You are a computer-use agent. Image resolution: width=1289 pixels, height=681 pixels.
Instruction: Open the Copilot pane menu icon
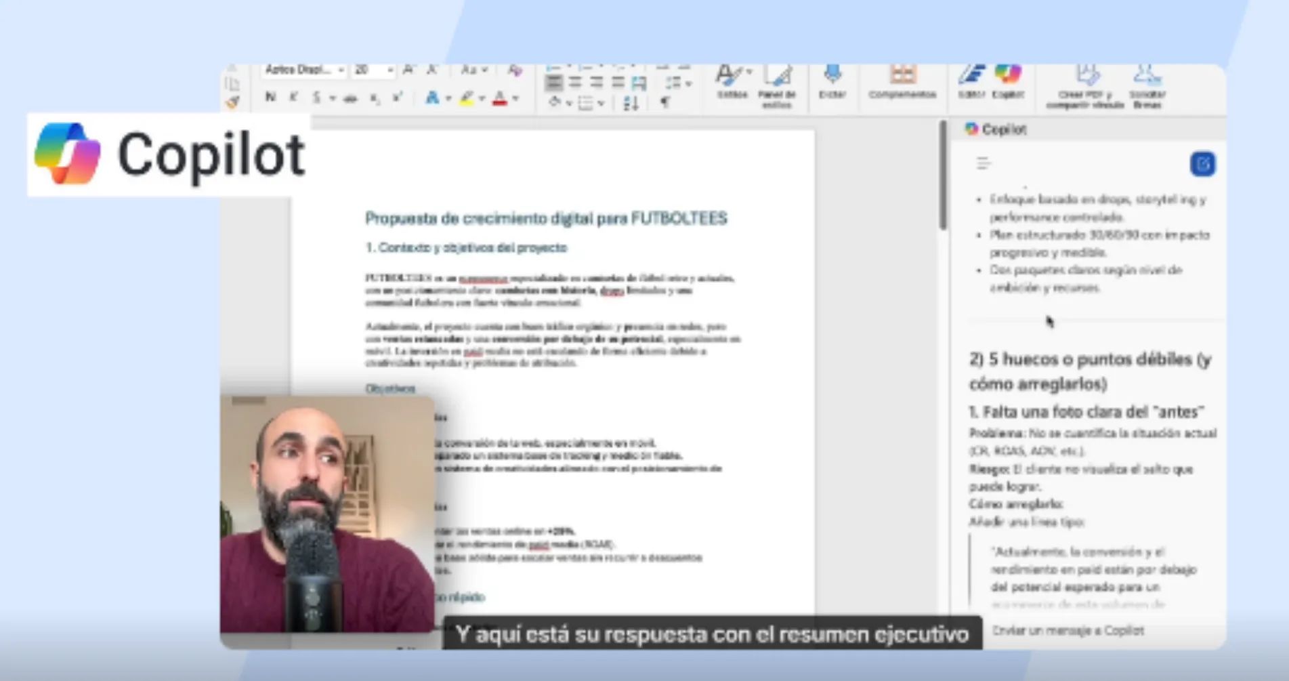coord(984,163)
